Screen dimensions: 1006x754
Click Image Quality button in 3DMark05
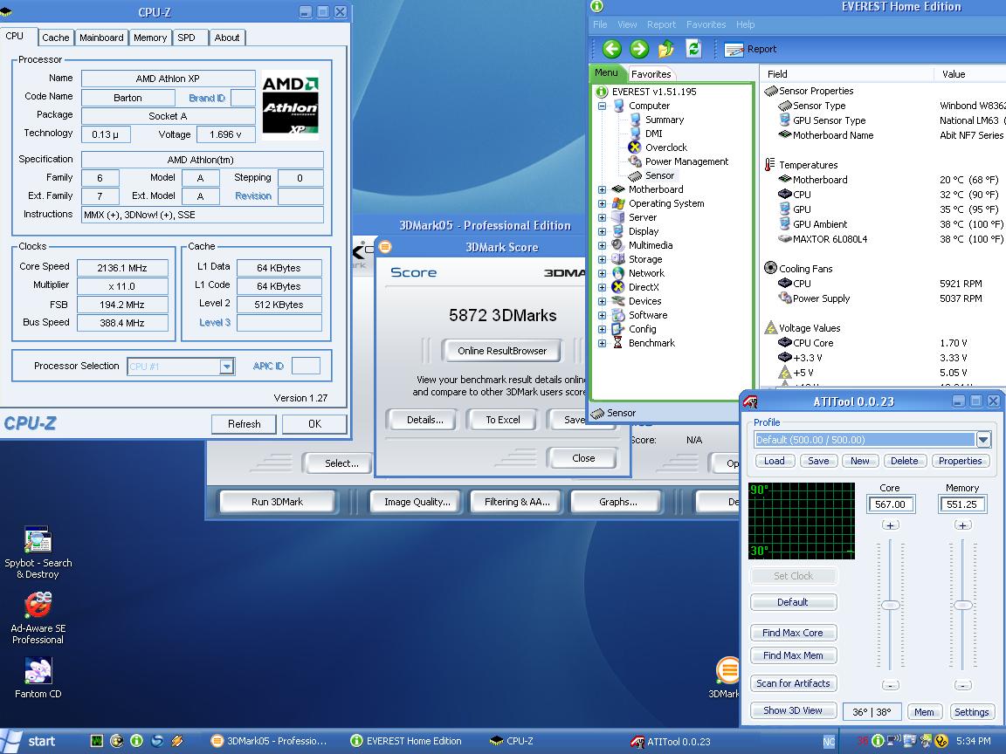pos(417,502)
